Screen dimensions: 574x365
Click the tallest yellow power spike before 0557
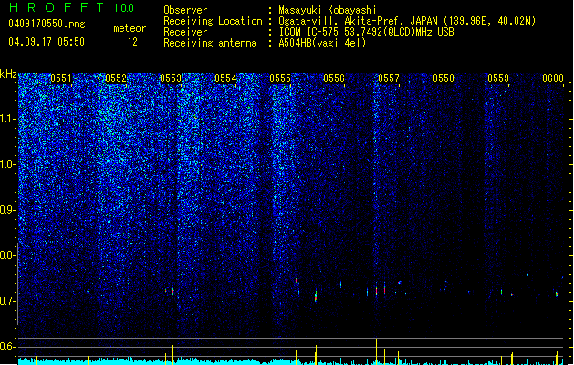click(376, 351)
